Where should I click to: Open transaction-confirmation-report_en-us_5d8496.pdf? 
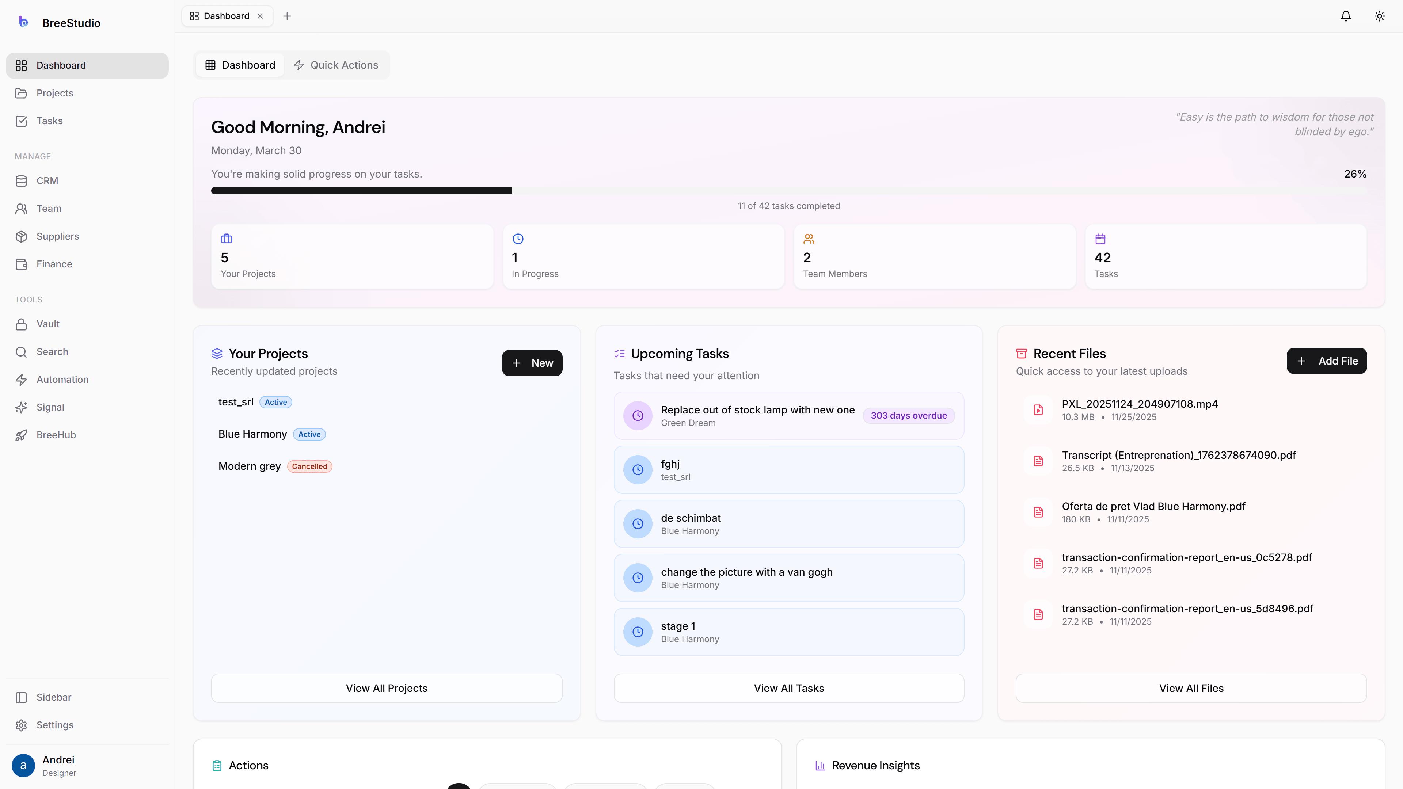pos(1191,615)
